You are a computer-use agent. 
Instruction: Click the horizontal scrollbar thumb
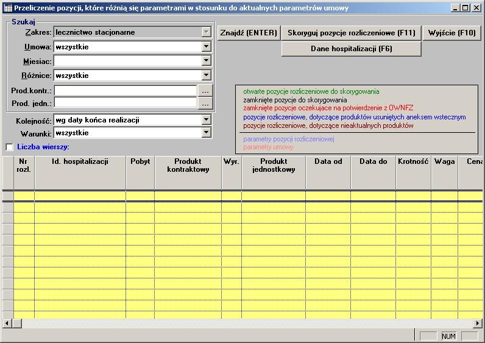tap(17, 324)
